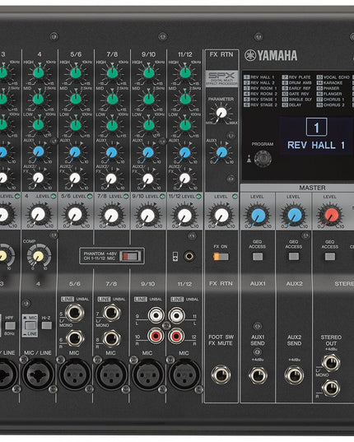Click the PROGRAM selector knob
This screenshot has height=442, width=354.
click(x=263, y=159)
